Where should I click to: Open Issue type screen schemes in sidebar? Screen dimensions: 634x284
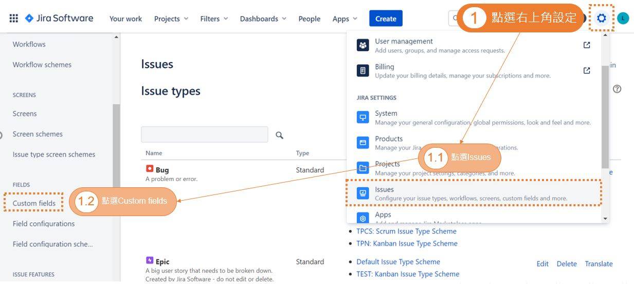[x=54, y=154]
